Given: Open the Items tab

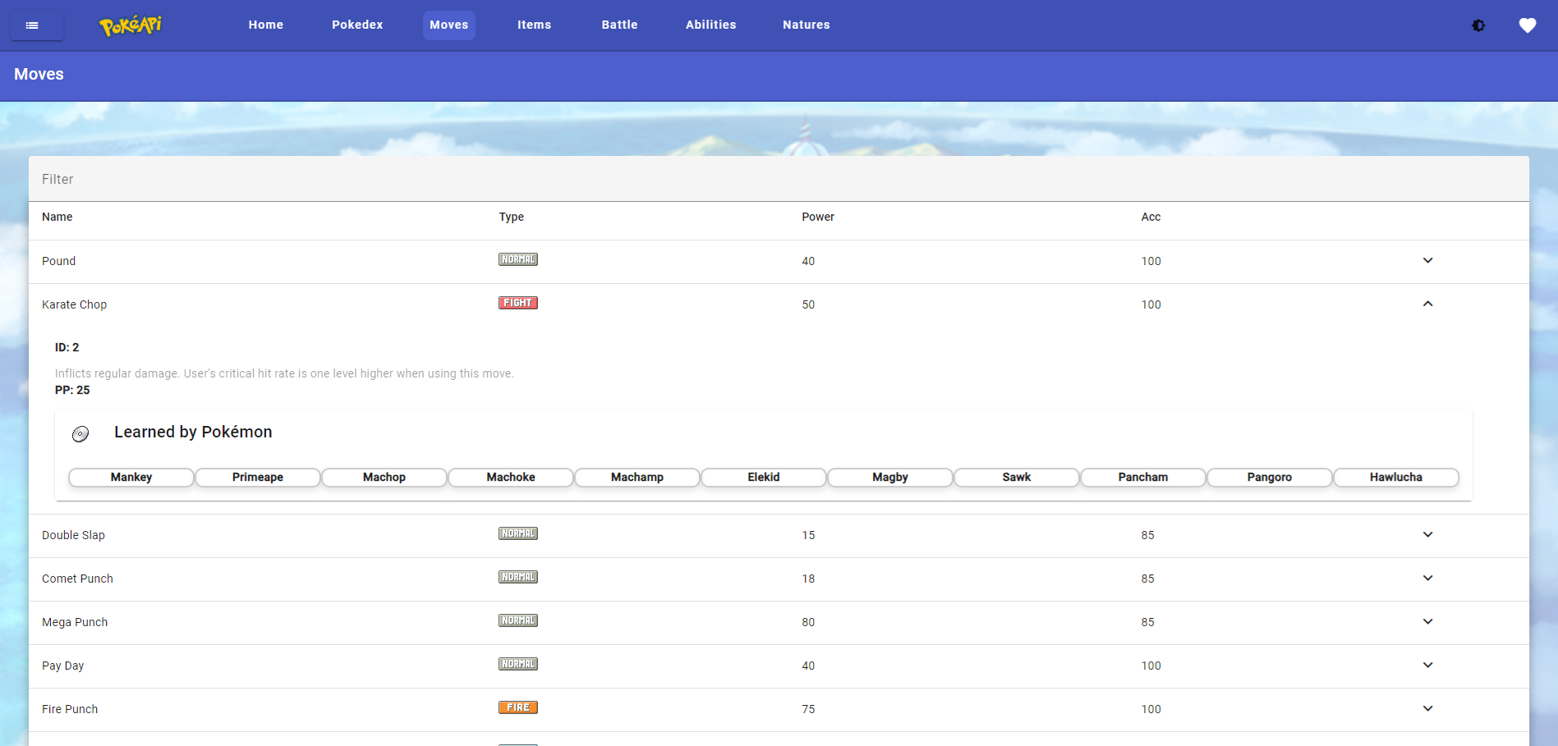Looking at the screenshot, I should click(x=534, y=25).
